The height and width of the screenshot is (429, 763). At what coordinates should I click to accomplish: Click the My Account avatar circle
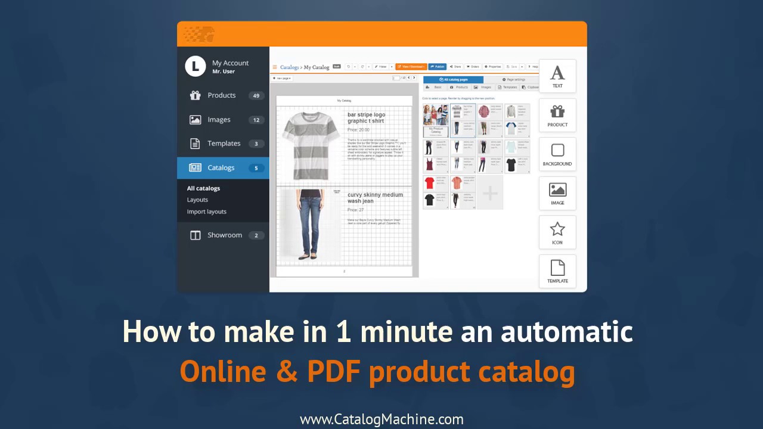196,66
